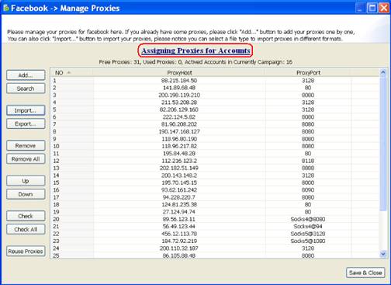Screen dimensions: 391x285
Task: Select proxy host 456.12.113.78
Action: [179, 234]
